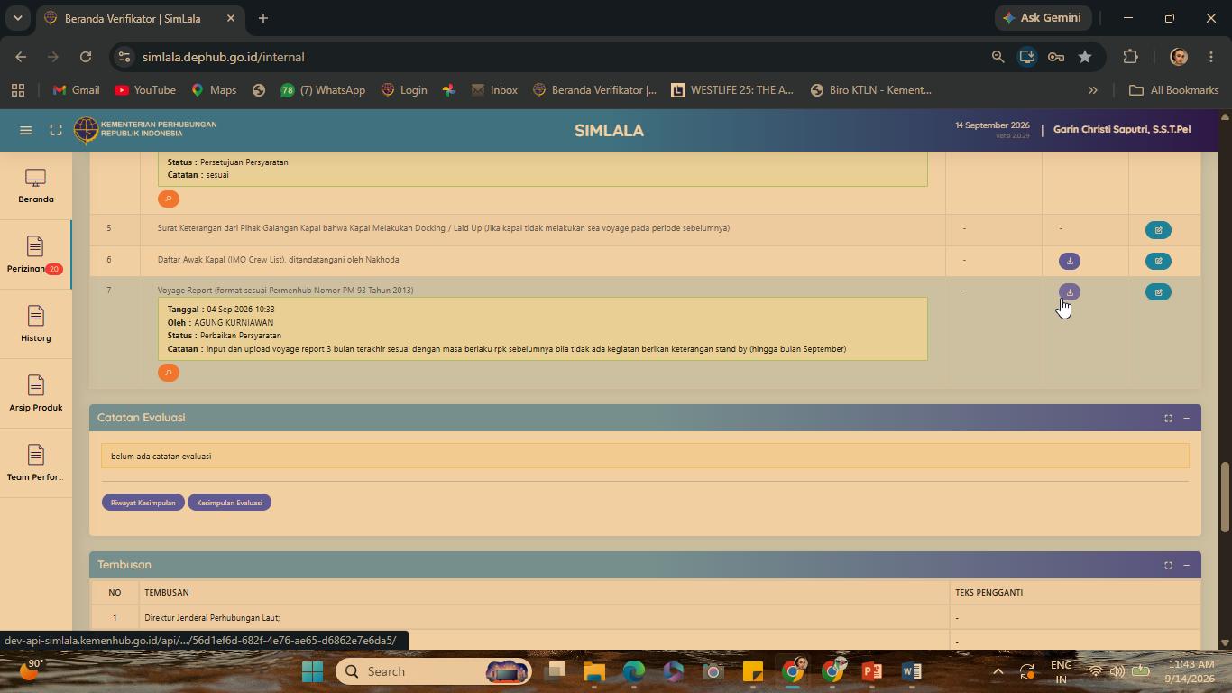
Task: Toggle fullscreen icon in the SIMLALA header
Action: [x=56, y=130]
